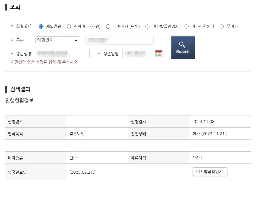The width and height of the screenshot is (259, 198).
Task: Open the 여권번호 dropdown
Action: [57, 40]
